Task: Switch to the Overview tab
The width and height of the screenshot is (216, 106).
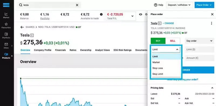Action: click(x=25, y=50)
